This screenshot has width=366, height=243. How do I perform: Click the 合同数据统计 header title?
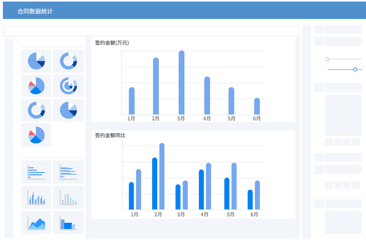[35, 12]
